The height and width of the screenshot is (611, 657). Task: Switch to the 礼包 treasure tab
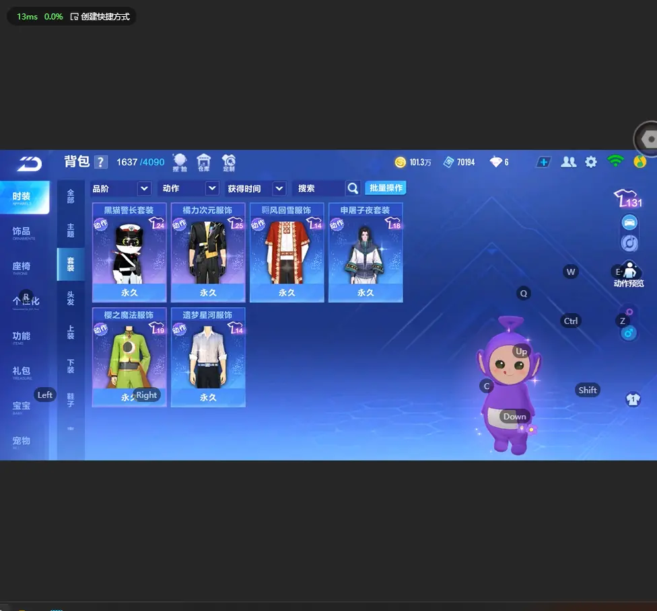pyautogui.click(x=22, y=372)
